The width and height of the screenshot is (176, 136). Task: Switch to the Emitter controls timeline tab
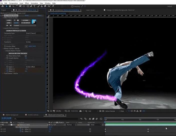click(33, 115)
